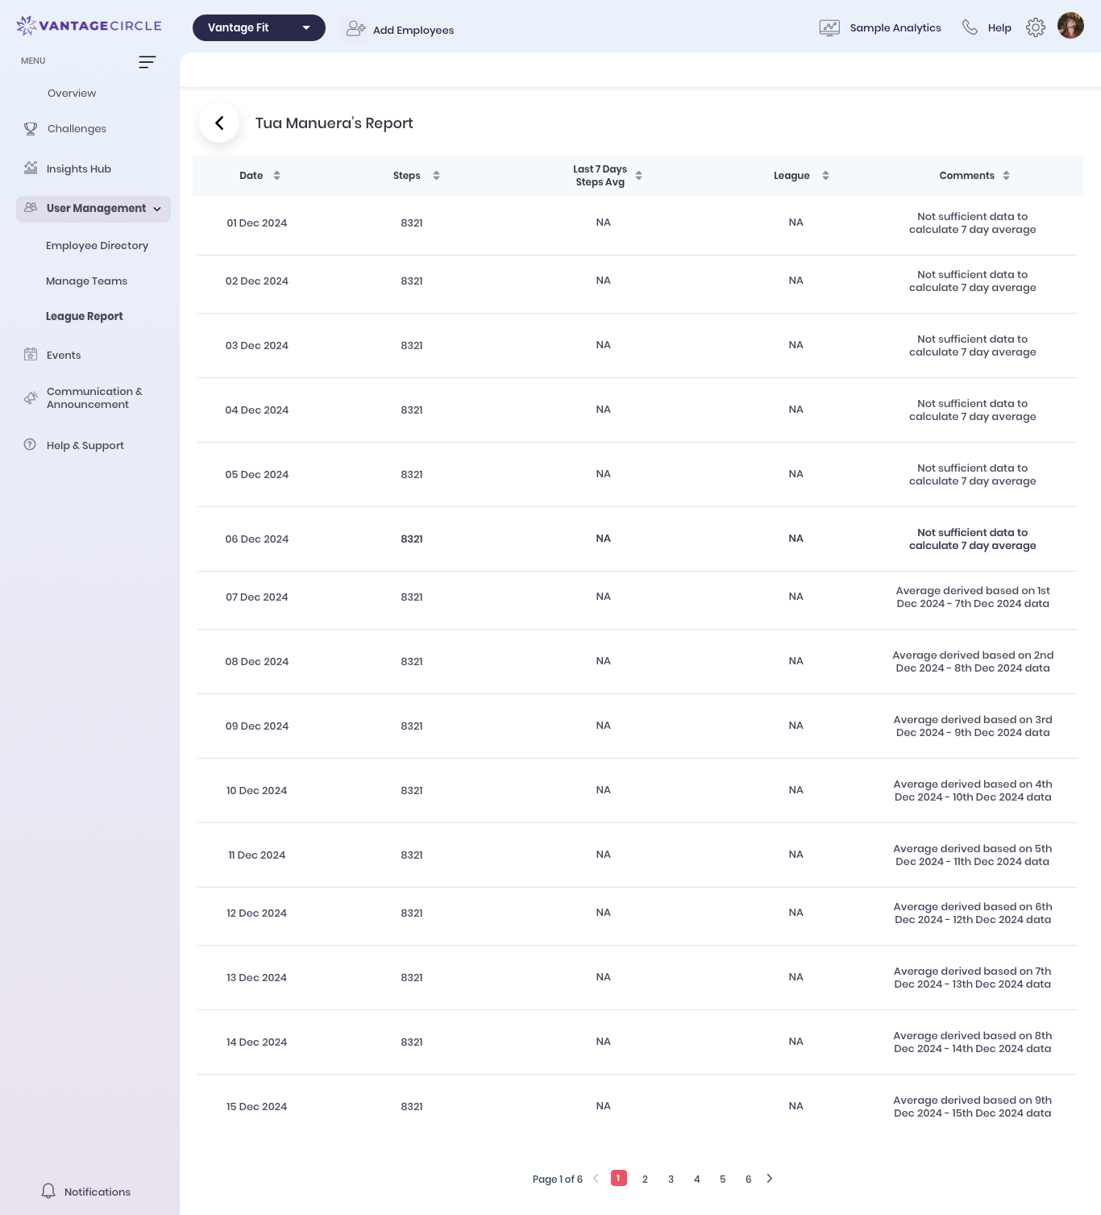This screenshot has width=1101, height=1215.
Task: Open Employee Directory in sidebar
Action: click(x=97, y=246)
